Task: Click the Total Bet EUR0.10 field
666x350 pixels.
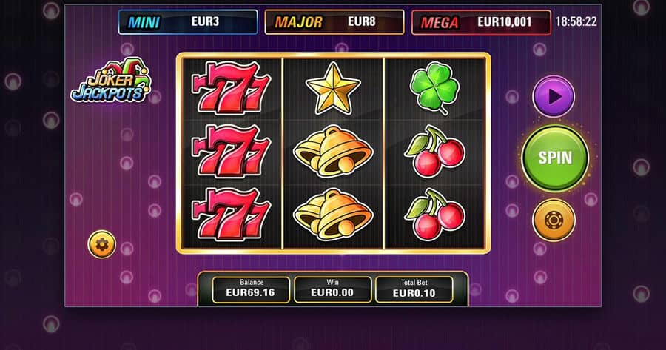Action: click(x=414, y=289)
